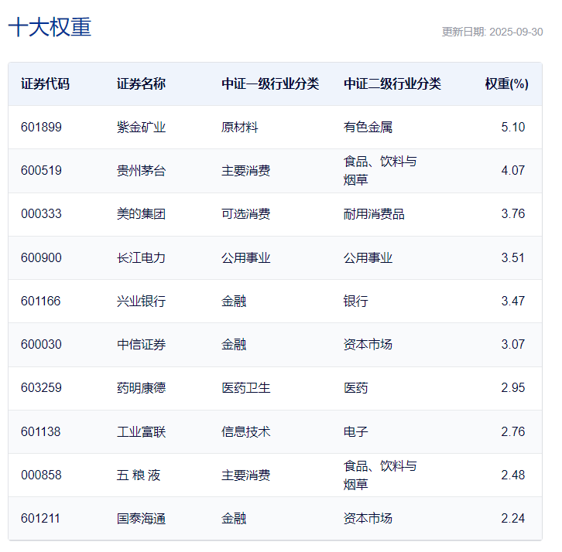Select stock code 000333
This screenshot has height=552, width=562.
pos(41,213)
